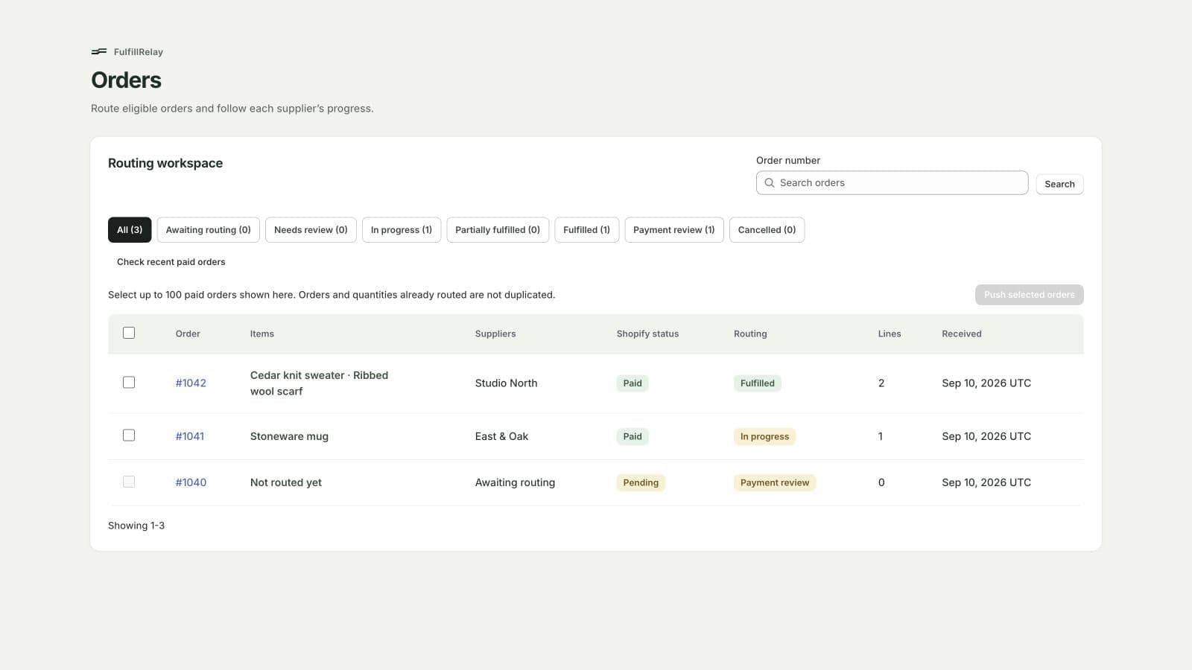Click the Lines column header
The height and width of the screenshot is (670, 1192).
[x=890, y=334]
